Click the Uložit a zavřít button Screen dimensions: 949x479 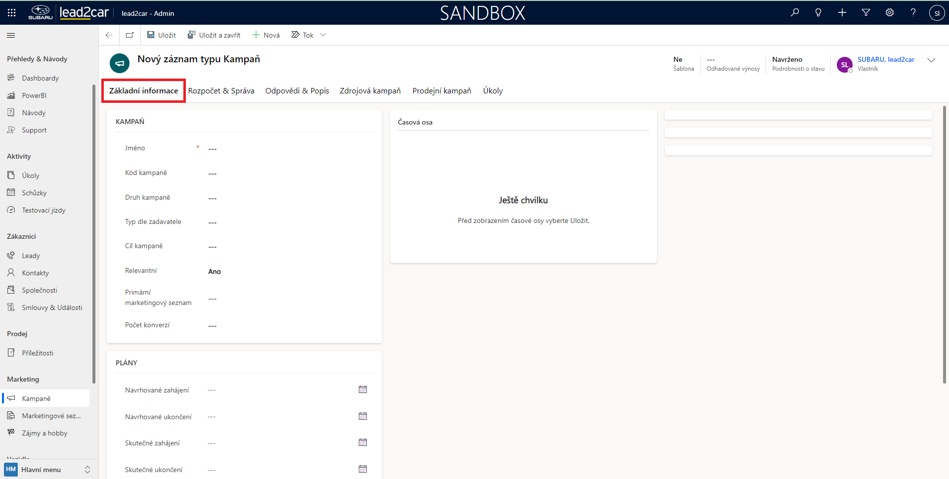(214, 35)
